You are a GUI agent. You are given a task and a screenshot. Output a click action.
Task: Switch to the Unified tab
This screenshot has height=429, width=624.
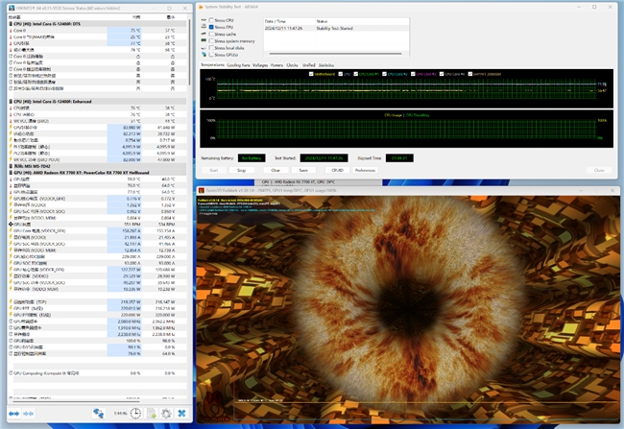[x=308, y=65]
